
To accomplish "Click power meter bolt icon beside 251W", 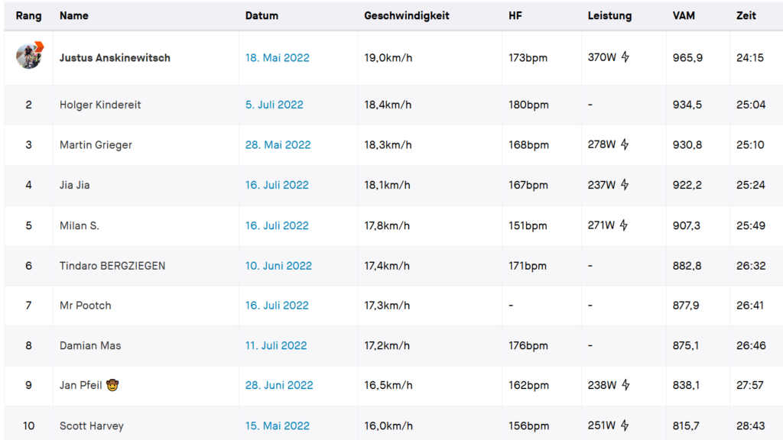I will click(625, 425).
